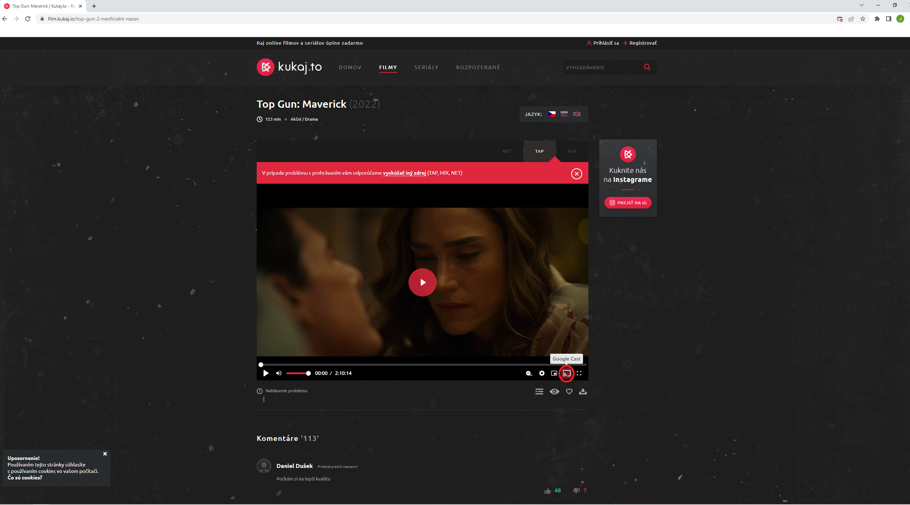This screenshot has width=910, height=505.
Task: Open a new tab with plus button
Action: tap(94, 6)
